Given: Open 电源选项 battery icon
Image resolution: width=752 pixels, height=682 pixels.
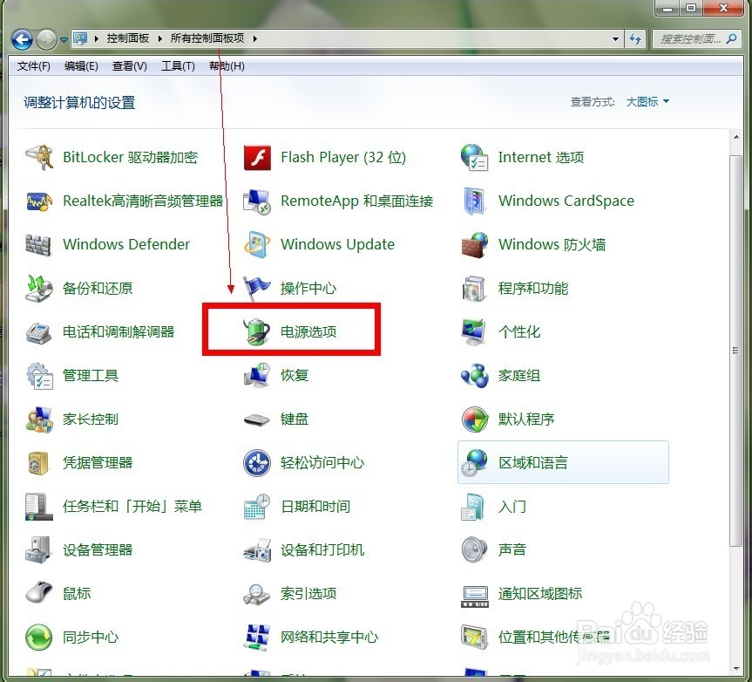Looking at the screenshot, I should (x=257, y=332).
